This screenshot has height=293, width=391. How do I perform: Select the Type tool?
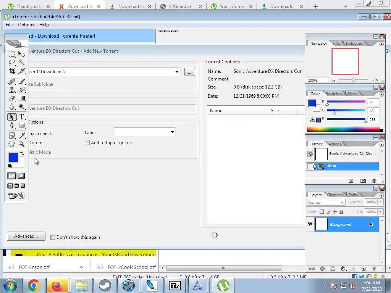point(22,117)
